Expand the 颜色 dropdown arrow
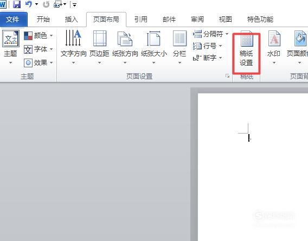The height and width of the screenshot is (241, 308). coord(52,36)
